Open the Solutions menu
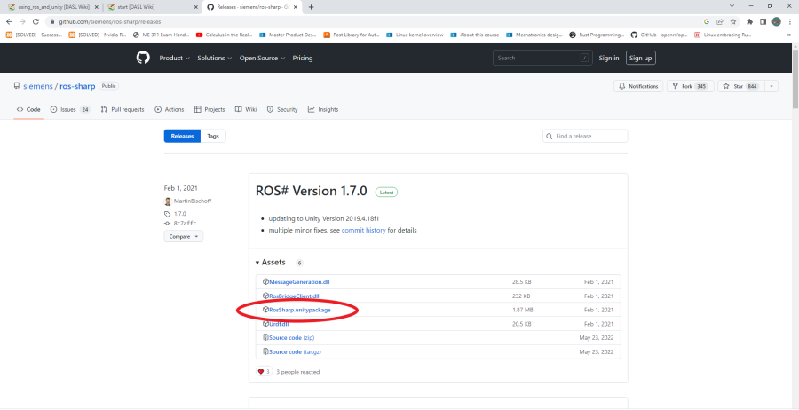Image resolution: width=799 pixels, height=410 pixels. click(x=215, y=58)
